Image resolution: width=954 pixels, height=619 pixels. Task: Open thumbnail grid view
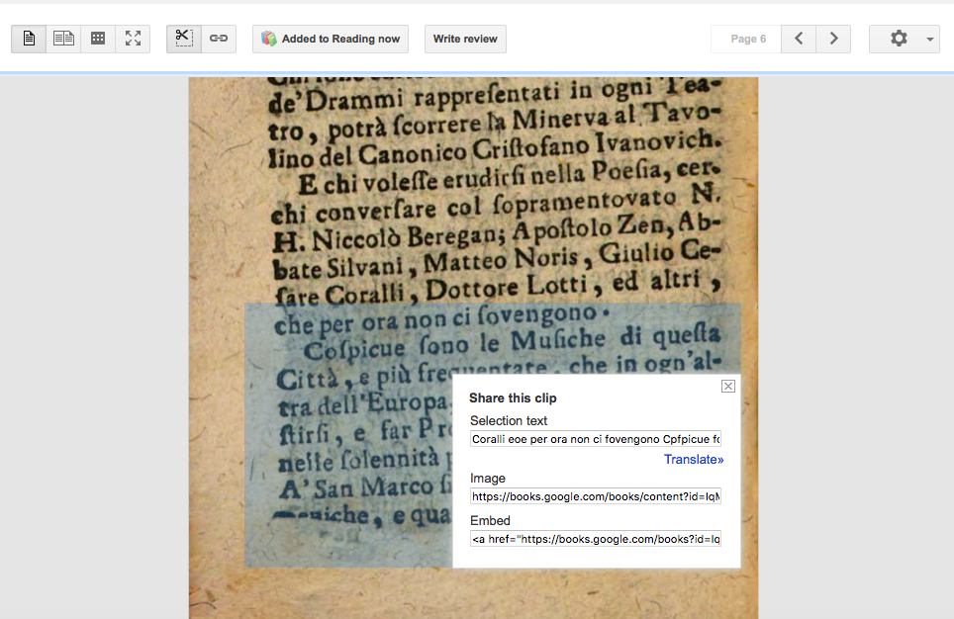point(98,39)
